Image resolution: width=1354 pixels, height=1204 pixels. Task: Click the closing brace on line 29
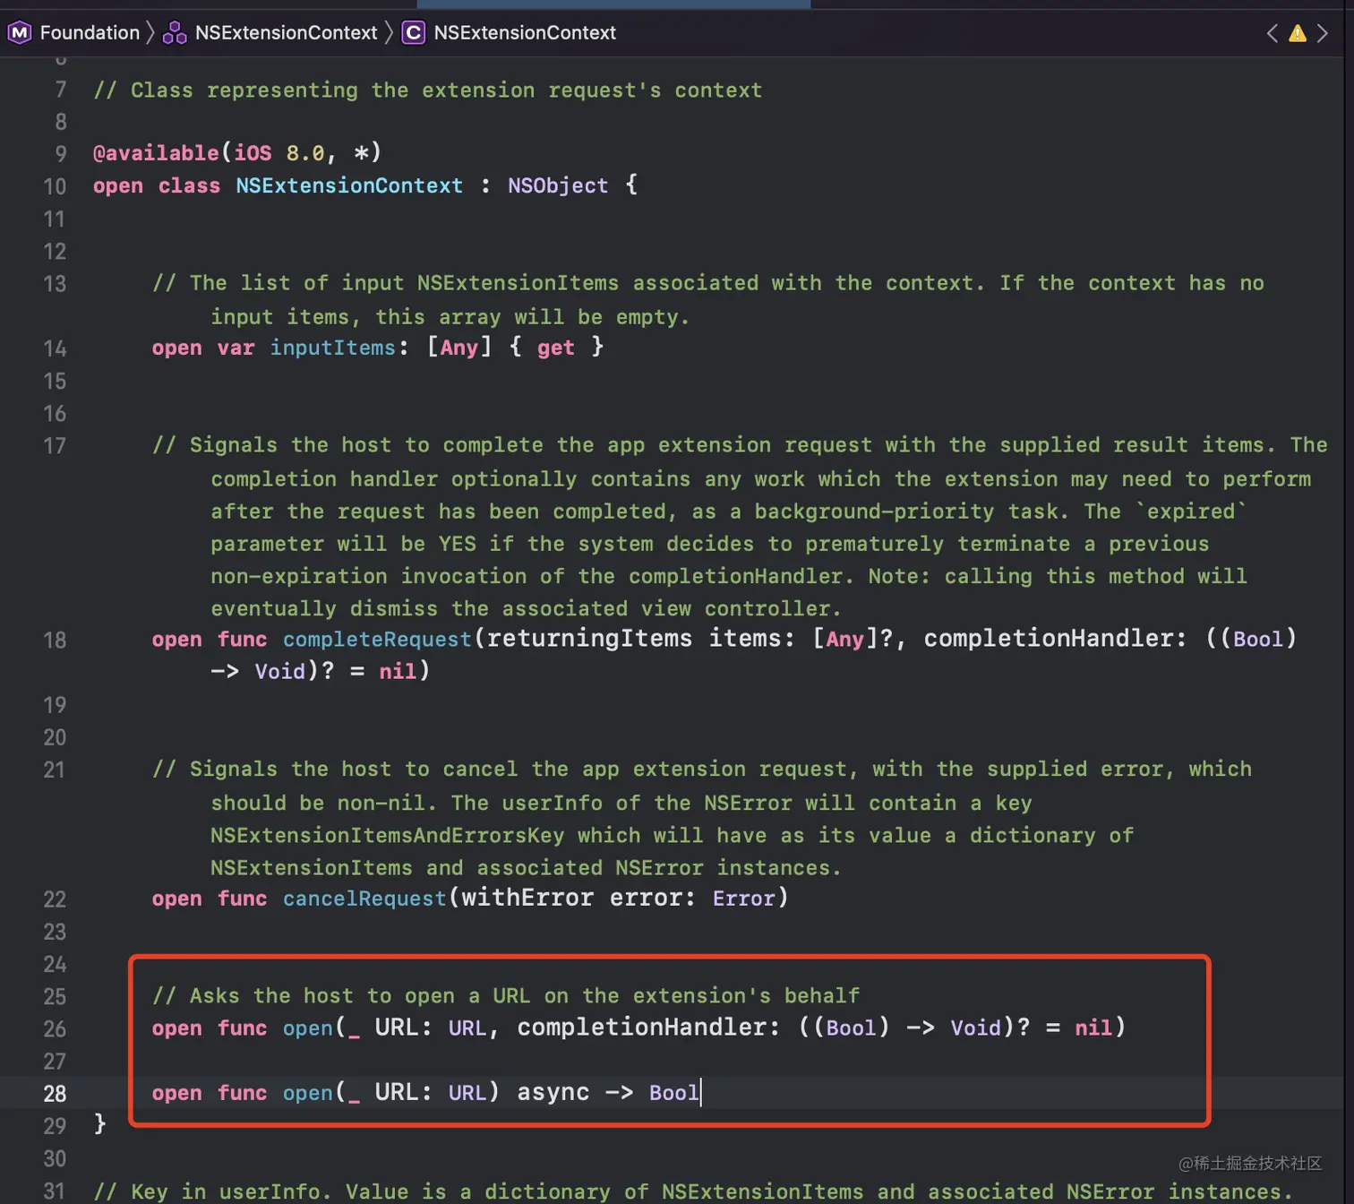pyautogui.click(x=100, y=1124)
